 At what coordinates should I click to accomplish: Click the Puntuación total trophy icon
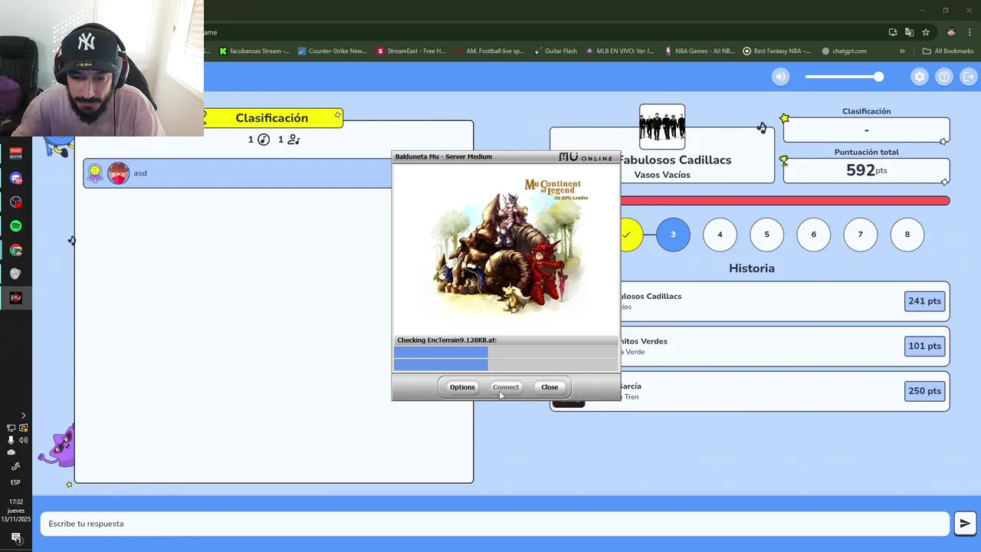tap(783, 161)
